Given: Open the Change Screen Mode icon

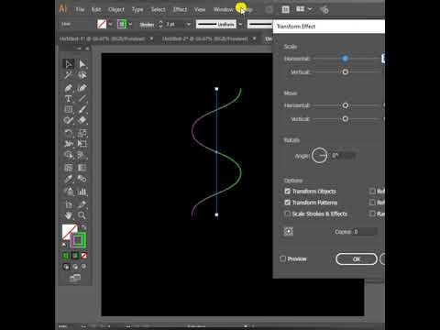Looking at the screenshot, I should coord(75,278).
